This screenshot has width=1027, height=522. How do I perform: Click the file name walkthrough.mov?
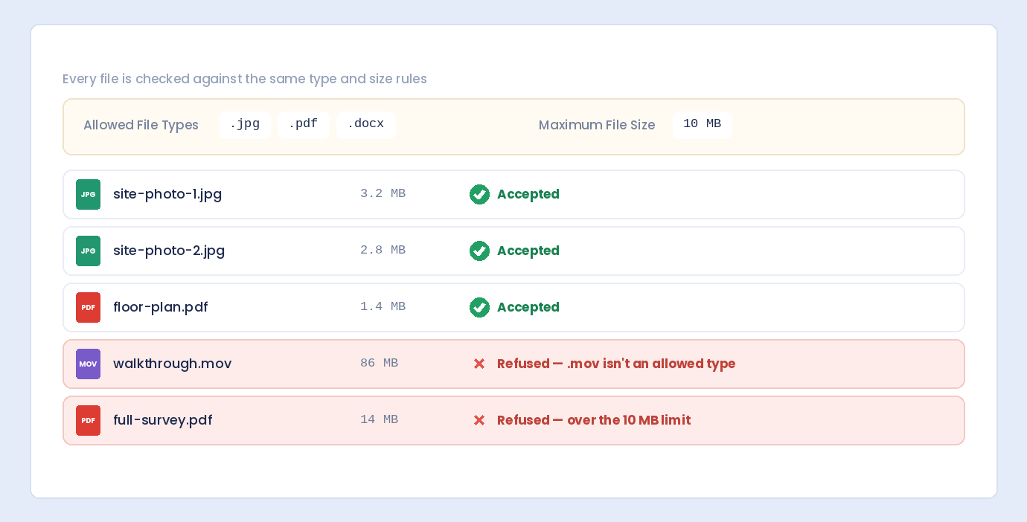[x=173, y=364]
